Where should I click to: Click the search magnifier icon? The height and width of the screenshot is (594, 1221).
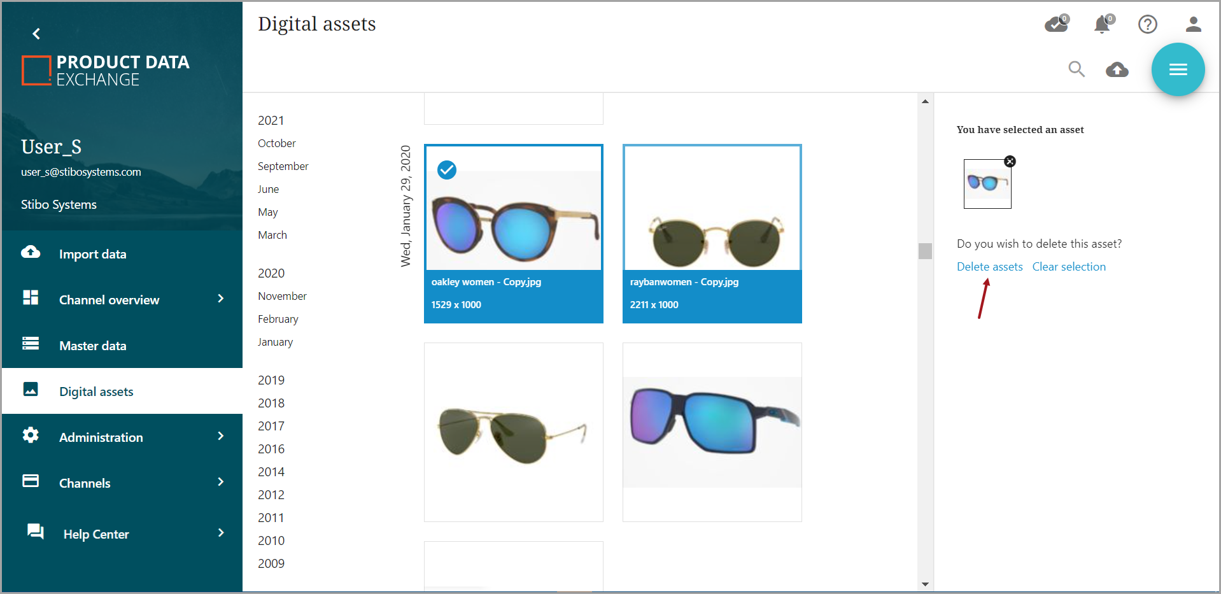[1076, 69]
